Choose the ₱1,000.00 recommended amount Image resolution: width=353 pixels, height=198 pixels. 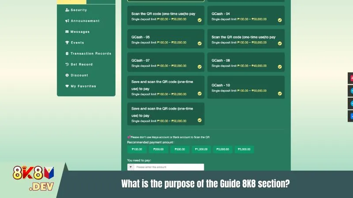pos(201,149)
